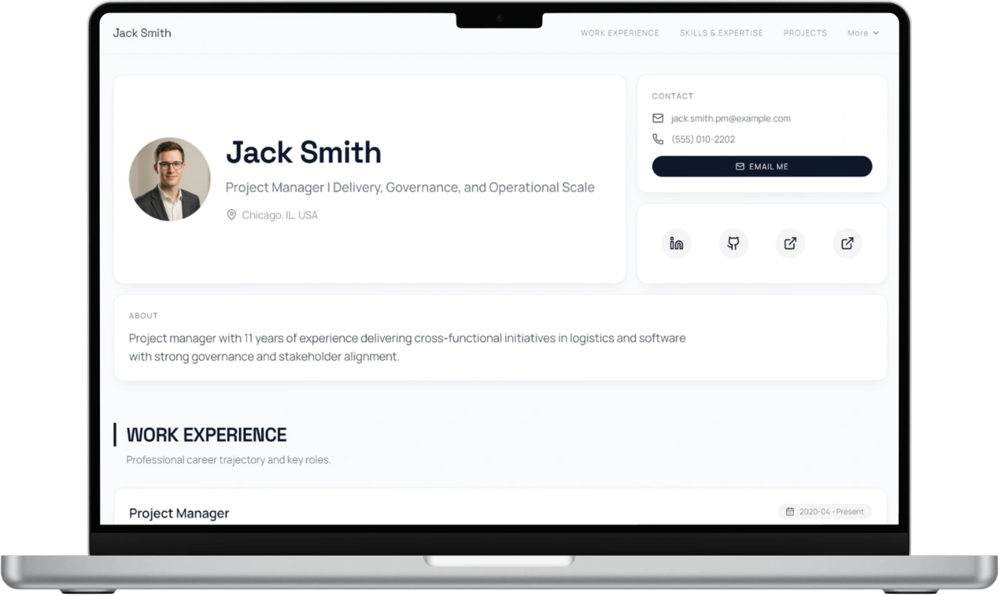Click Jack Smith's profile photo
999x596 pixels.
169,179
